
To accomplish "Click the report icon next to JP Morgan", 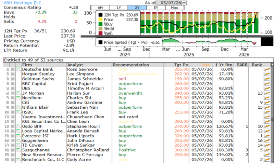I will click(x=18, y=93).
